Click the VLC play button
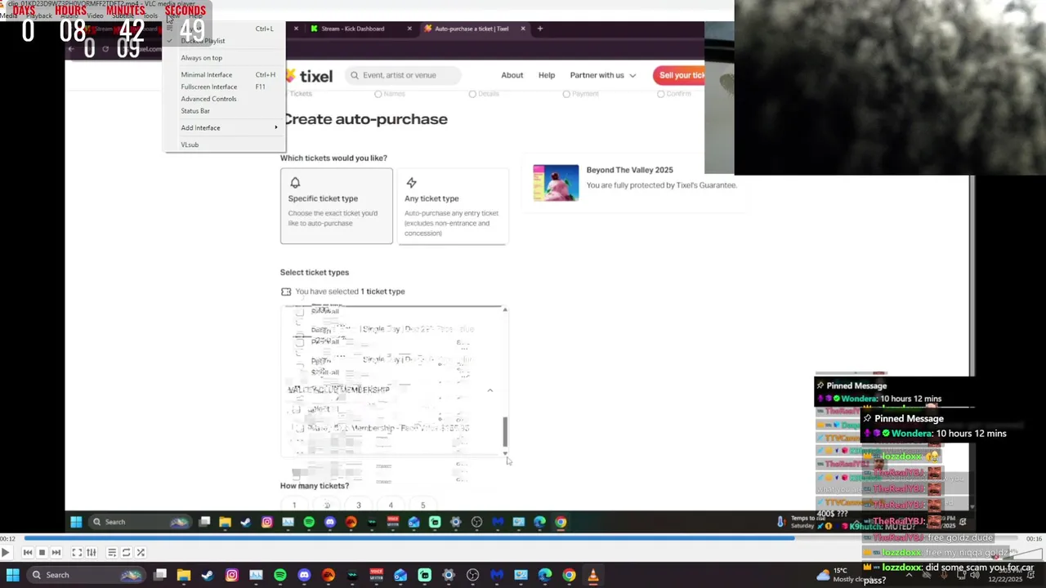This screenshot has height=588, width=1046. tap(6, 553)
